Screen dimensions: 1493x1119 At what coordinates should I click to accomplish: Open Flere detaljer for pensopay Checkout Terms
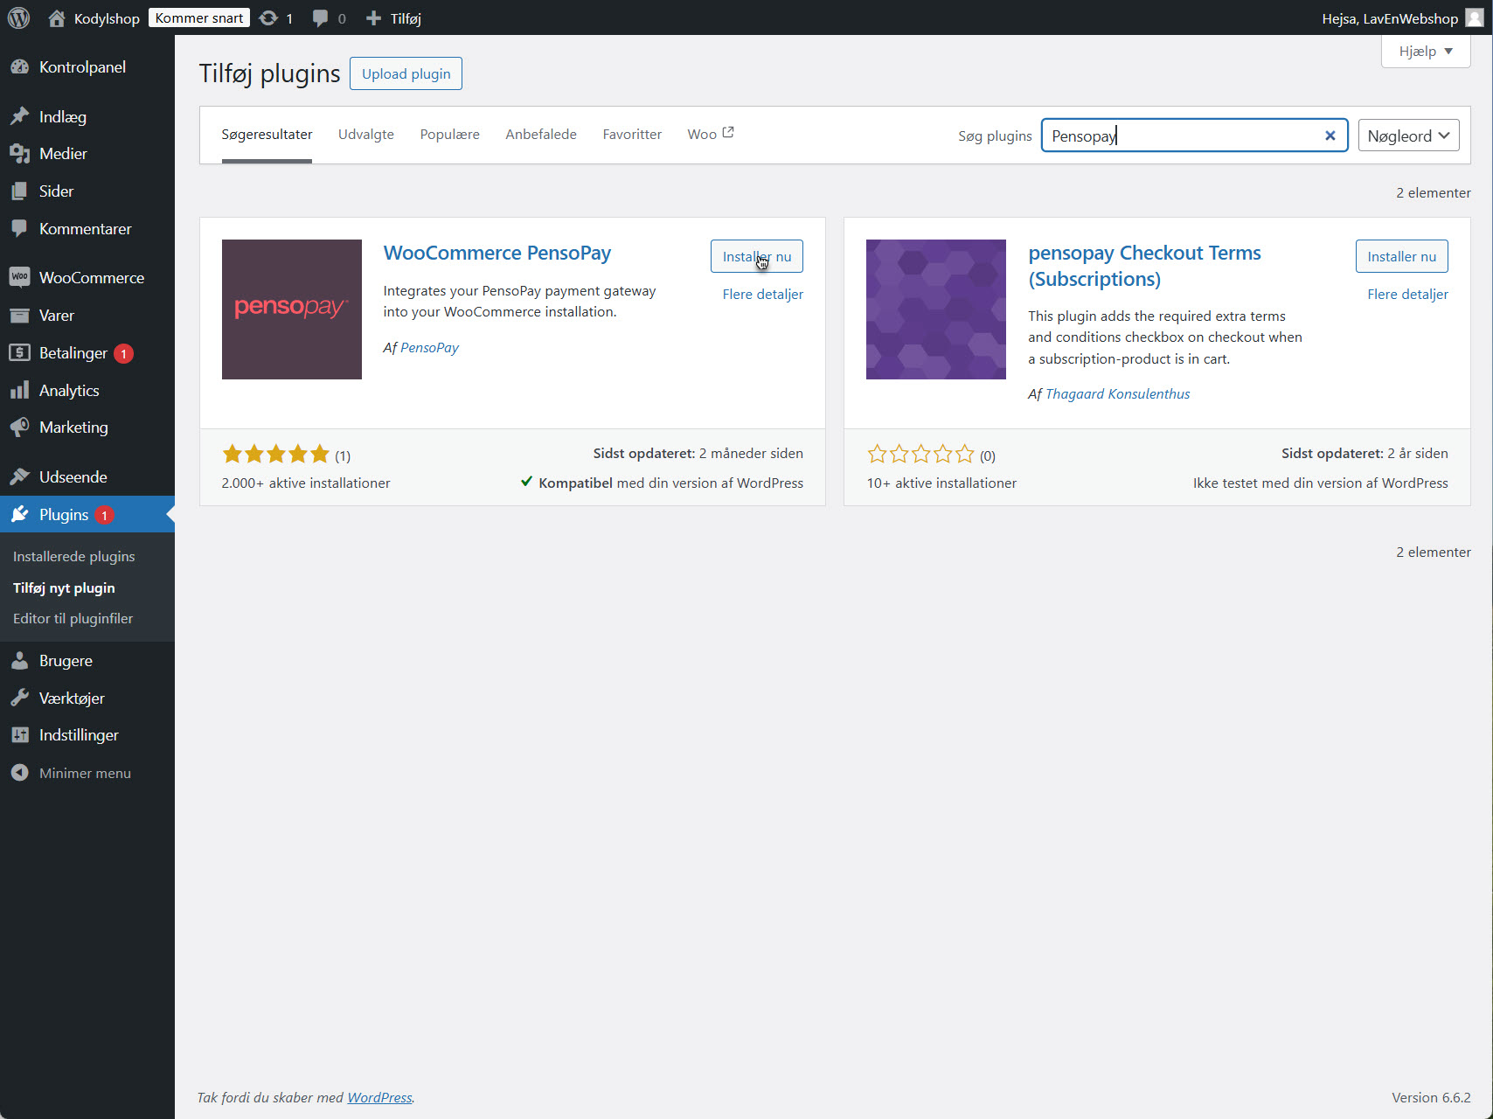point(1407,294)
